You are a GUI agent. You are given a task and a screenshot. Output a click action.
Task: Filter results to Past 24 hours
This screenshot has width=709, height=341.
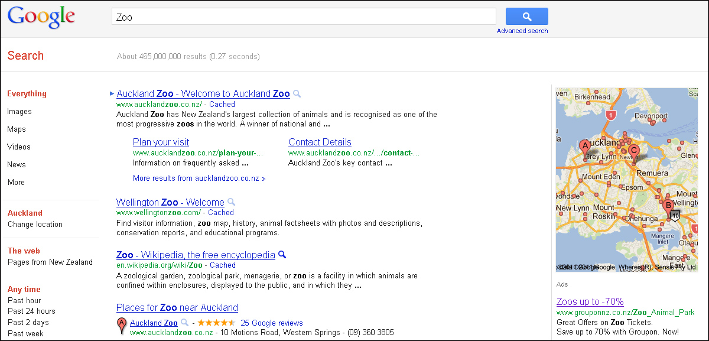pyautogui.click(x=31, y=311)
